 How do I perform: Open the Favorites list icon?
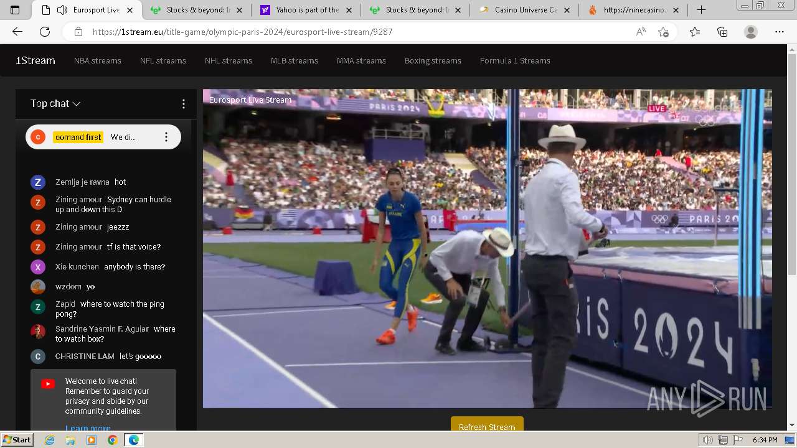point(695,32)
